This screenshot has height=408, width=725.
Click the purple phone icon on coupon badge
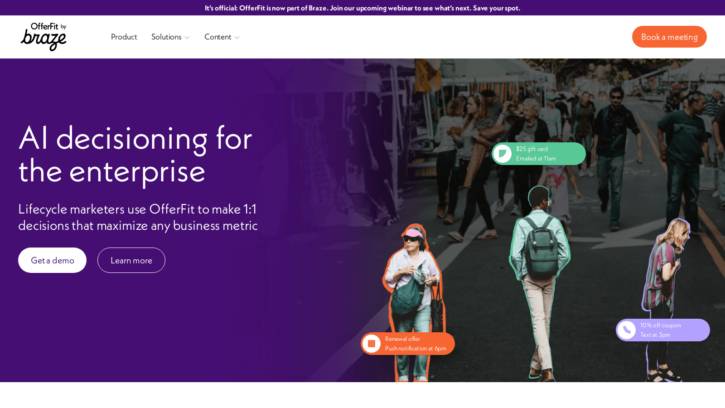point(627,330)
